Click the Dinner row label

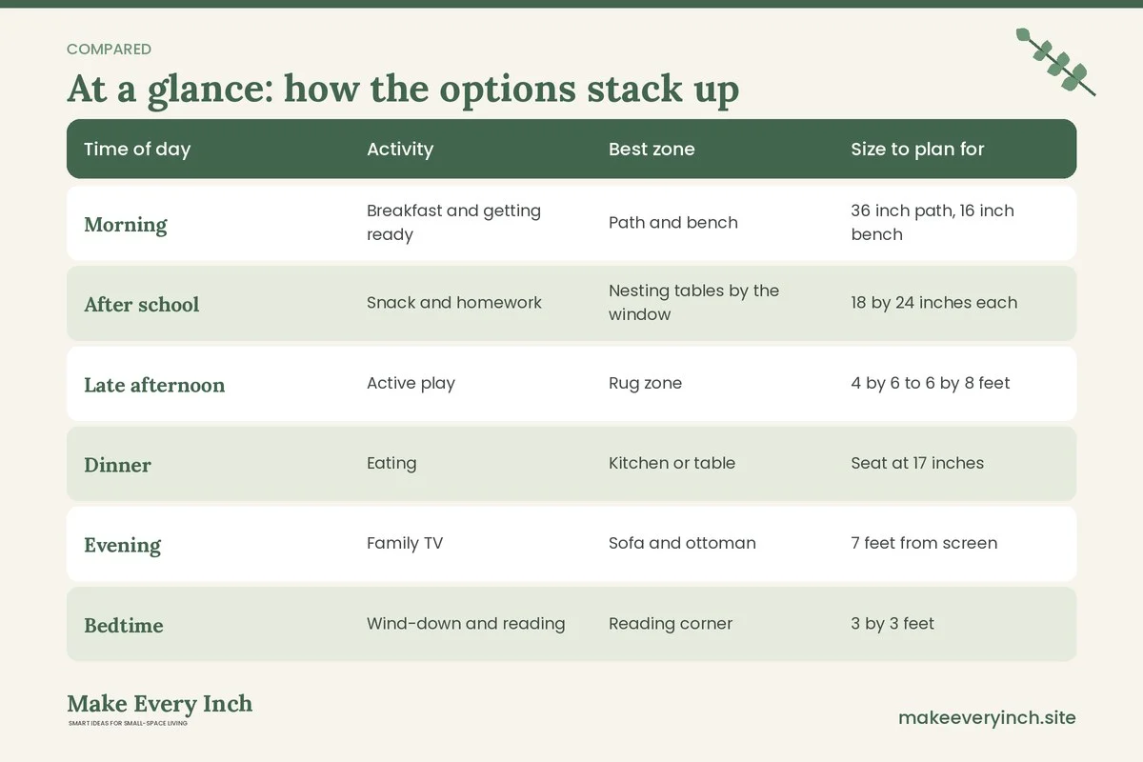(118, 465)
